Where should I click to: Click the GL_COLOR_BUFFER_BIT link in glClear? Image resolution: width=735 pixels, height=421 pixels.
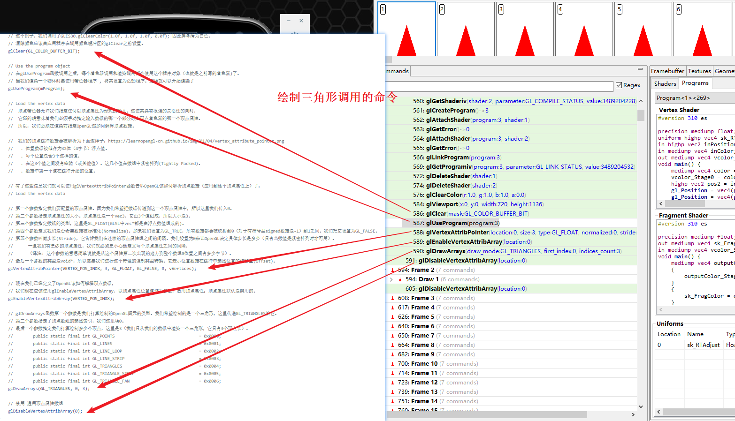pos(496,213)
